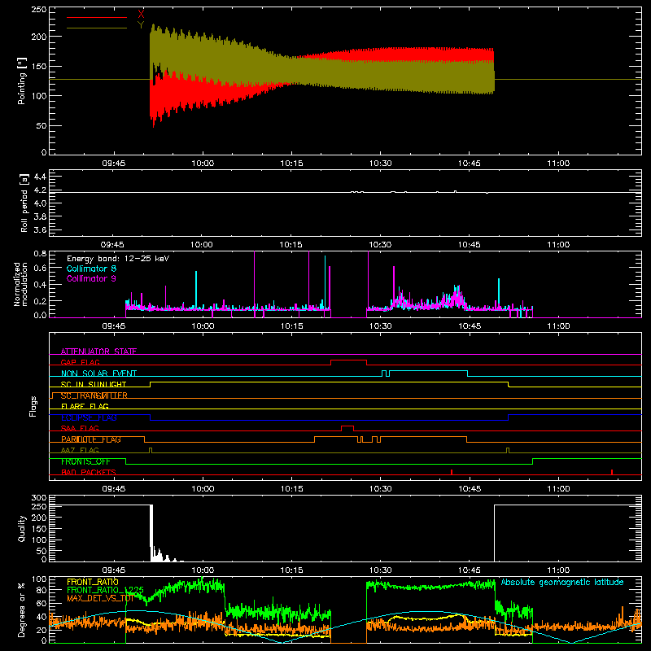651x651 pixels.
Task: Click the '0.8' tick on modulation axis
Action: (x=40, y=253)
